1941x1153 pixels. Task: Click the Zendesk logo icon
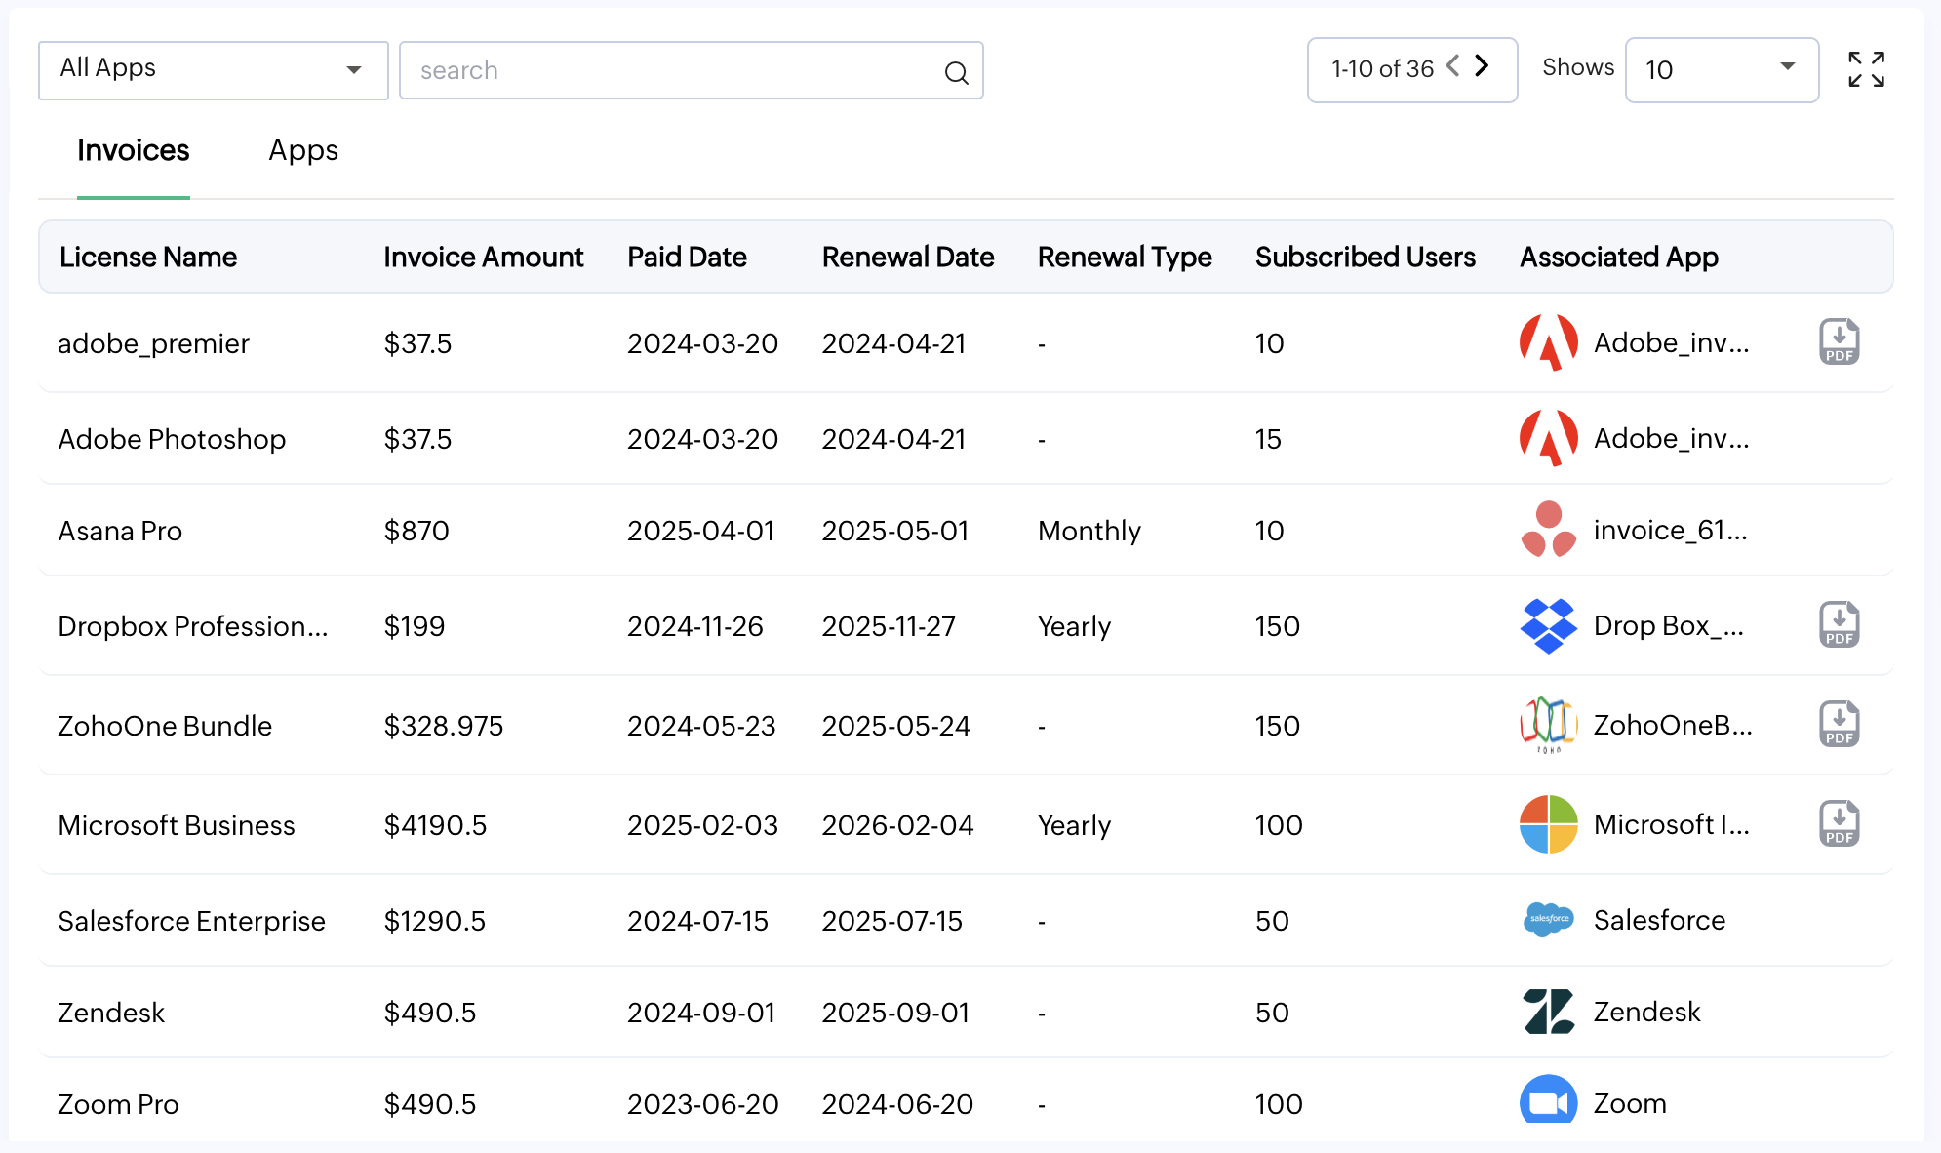[1547, 1012]
